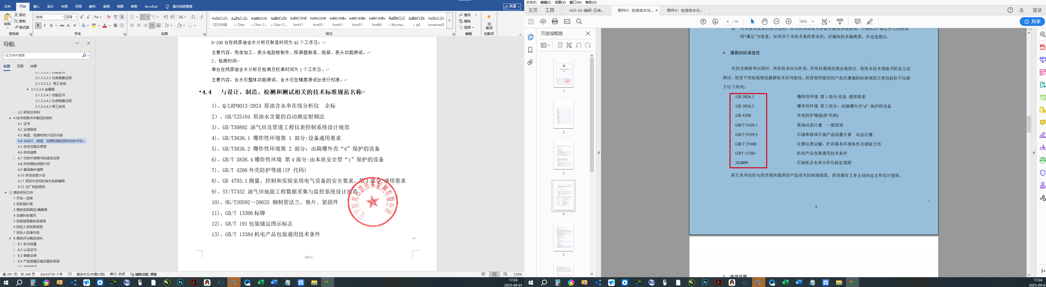Click the Shrink Font icon in Word

[x=89, y=17]
